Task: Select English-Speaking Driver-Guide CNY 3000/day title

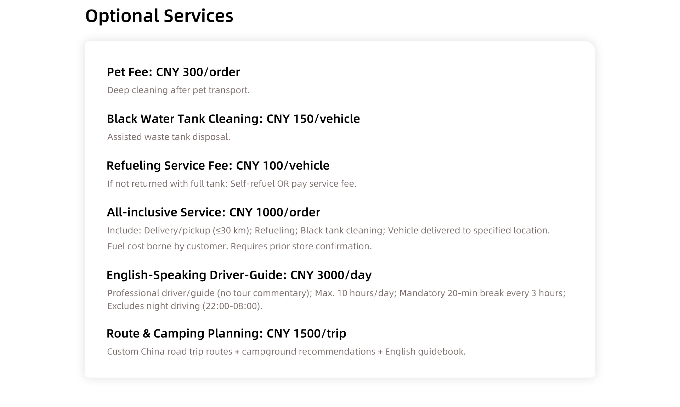Action: point(239,275)
